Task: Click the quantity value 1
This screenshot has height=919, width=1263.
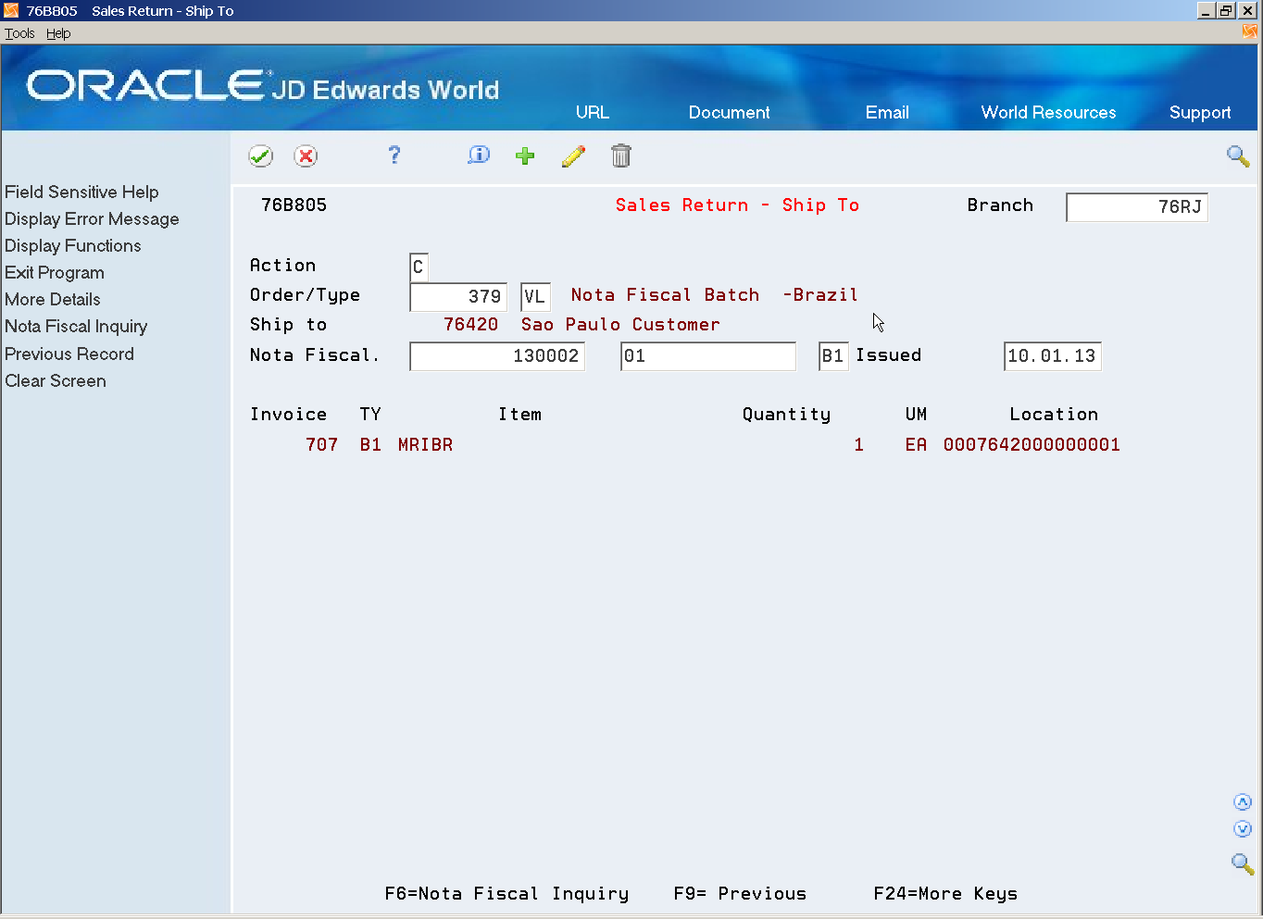Action: coord(859,445)
